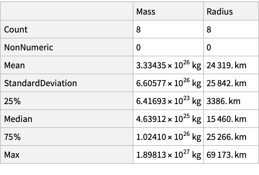Select the Max Radius value 69173 km

click(x=226, y=154)
